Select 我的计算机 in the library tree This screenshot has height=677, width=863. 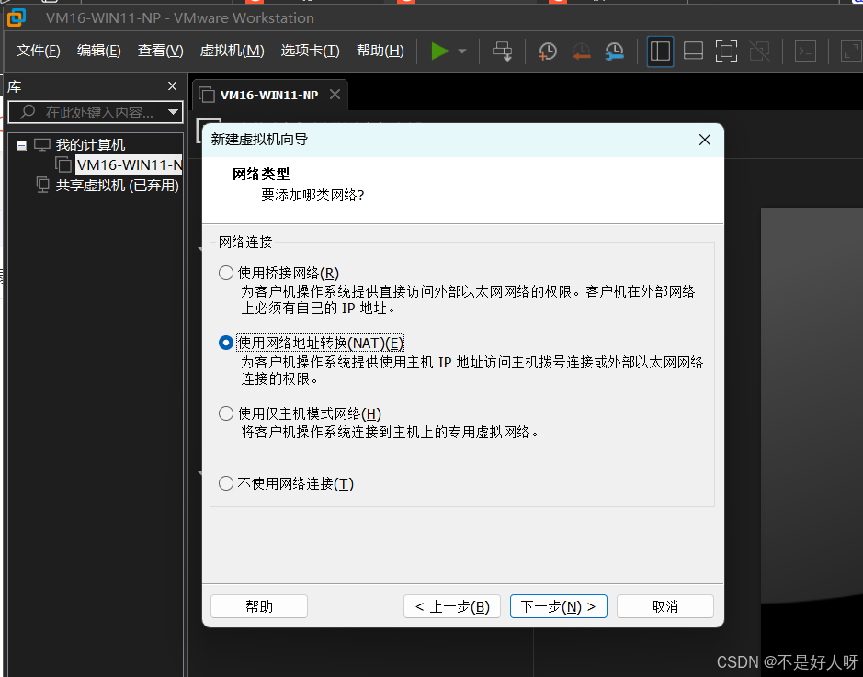90,144
